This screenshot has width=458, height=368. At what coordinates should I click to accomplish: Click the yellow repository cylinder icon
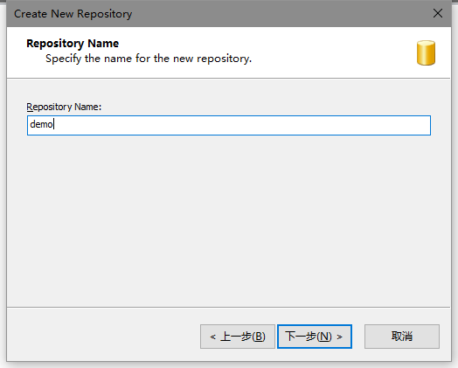click(x=426, y=52)
